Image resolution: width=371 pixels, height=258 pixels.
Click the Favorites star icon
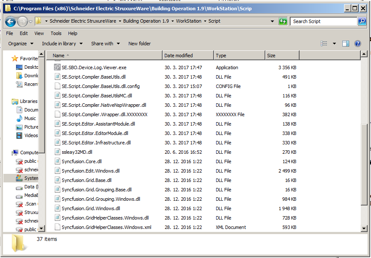(x=15, y=59)
